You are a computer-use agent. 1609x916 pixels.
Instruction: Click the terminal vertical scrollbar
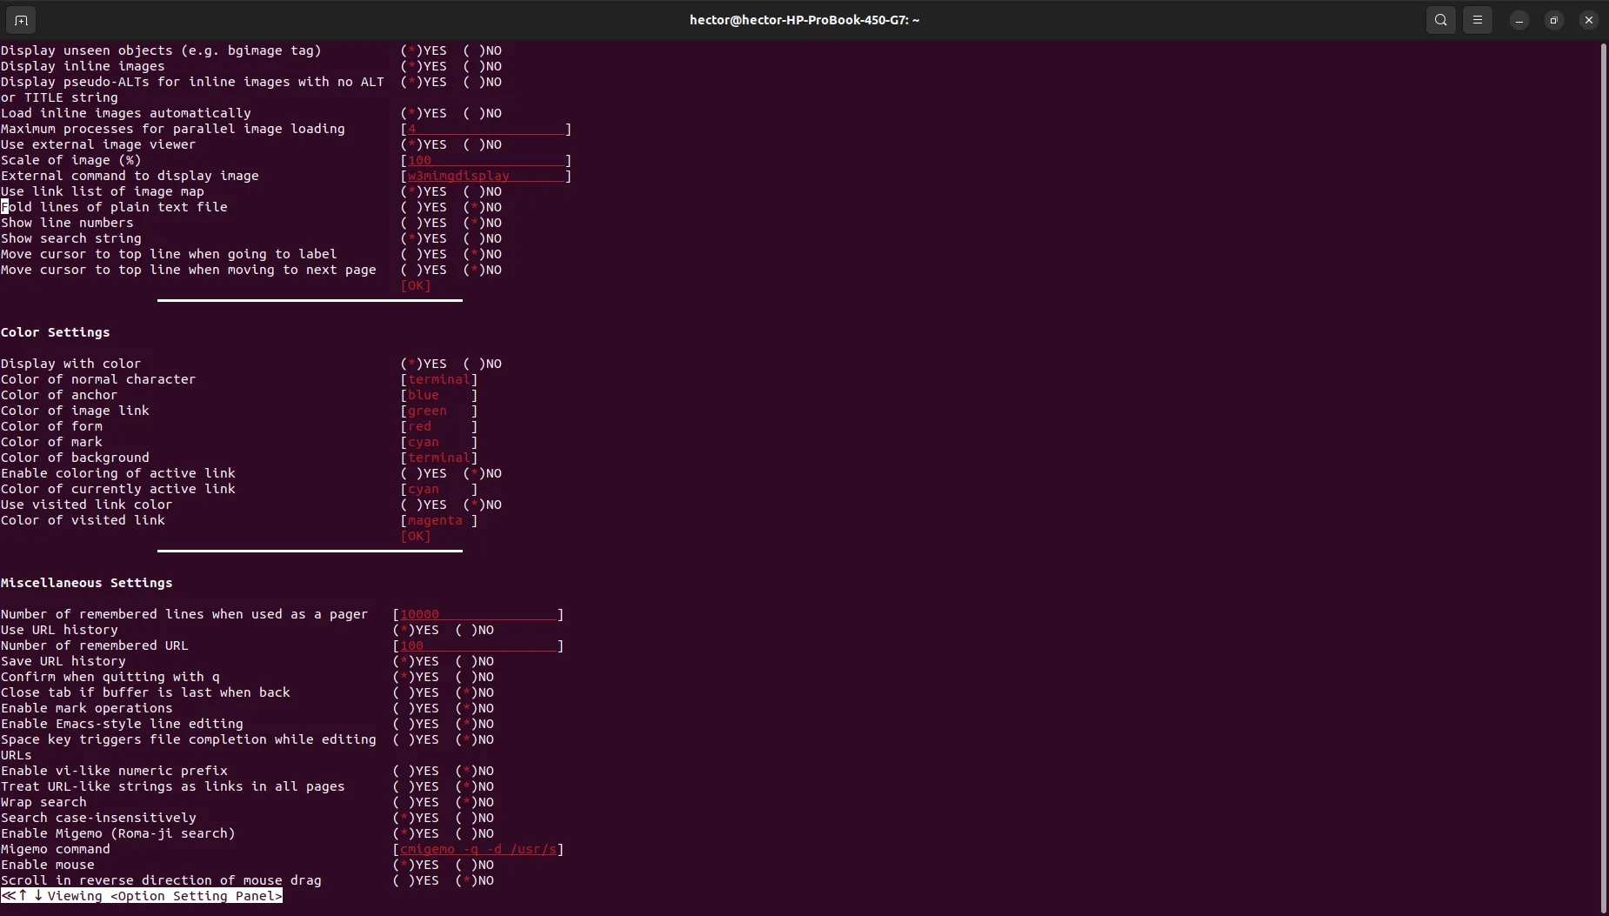click(x=1603, y=477)
